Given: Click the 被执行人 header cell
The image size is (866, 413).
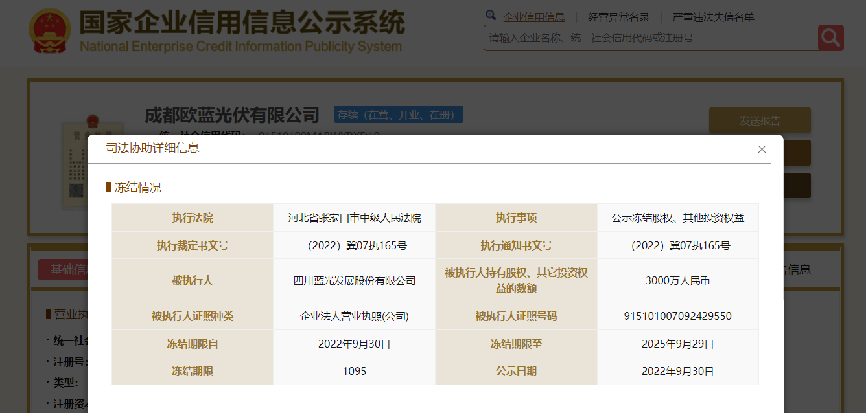Looking at the screenshot, I should click(x=193, y=280).
